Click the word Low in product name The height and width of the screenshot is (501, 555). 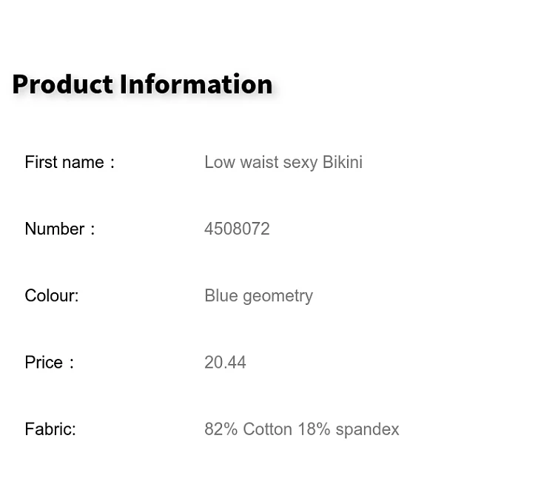tap(220, 163)
